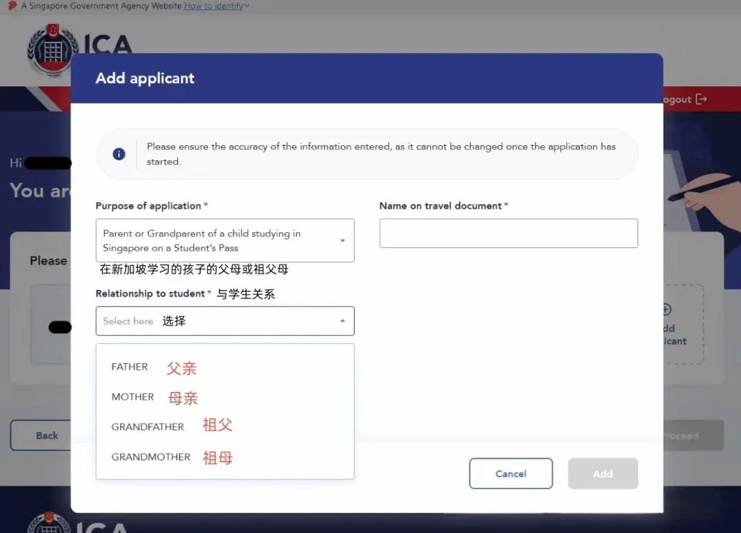Viewport: 741px width, 533px height.
Task: Click the plus icon on Add applicant card
Action: click(x=666, y=310)
